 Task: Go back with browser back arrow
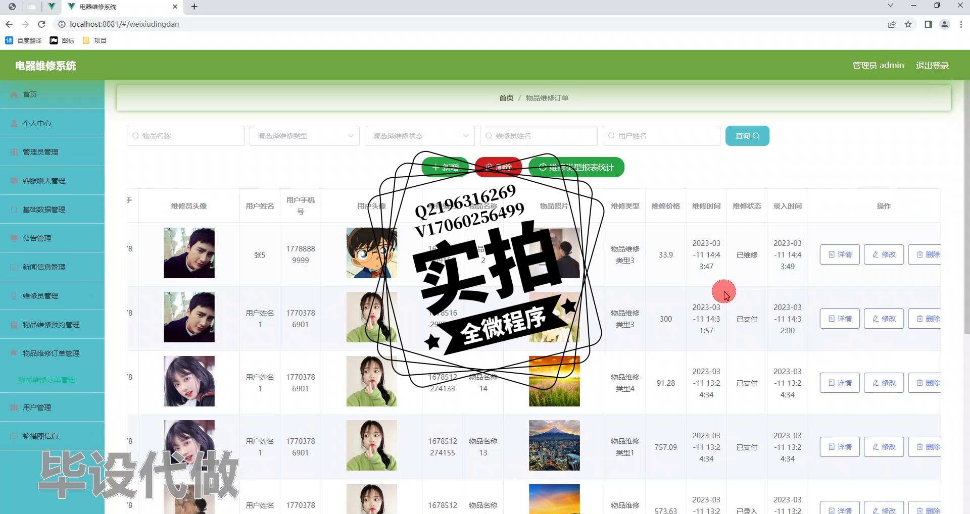click(9, 24)
